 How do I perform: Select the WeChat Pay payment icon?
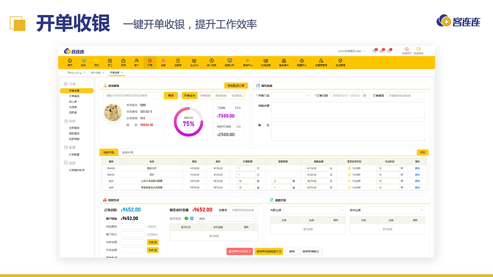pos(186,218)
